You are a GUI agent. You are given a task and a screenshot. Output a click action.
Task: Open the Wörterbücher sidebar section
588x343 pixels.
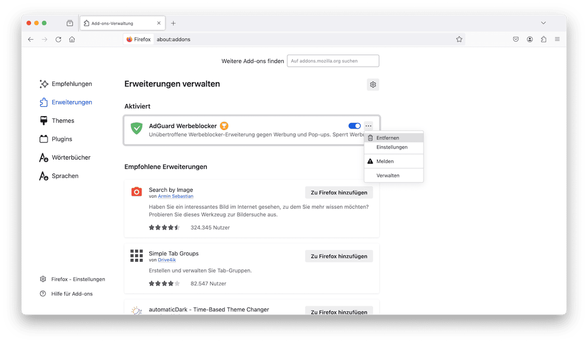pyautogui.click(x=65, y=158)
